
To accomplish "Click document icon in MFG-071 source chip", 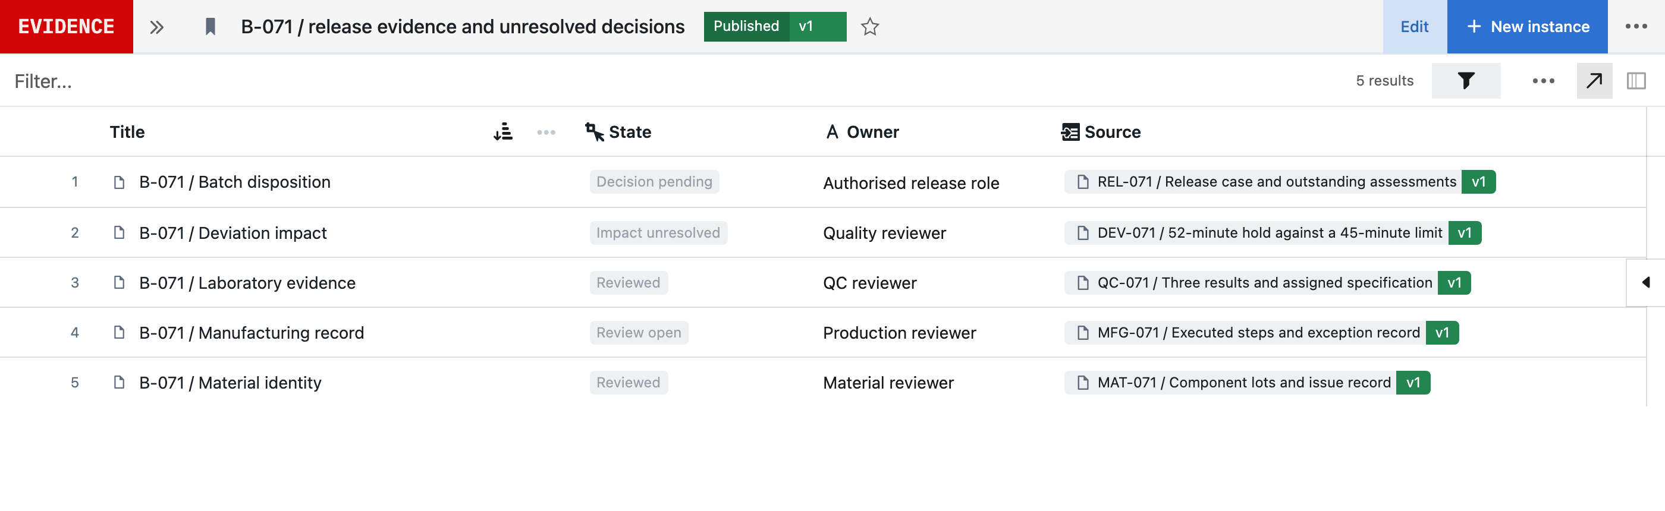I will pyautogui.click(x=1083, y=333).
